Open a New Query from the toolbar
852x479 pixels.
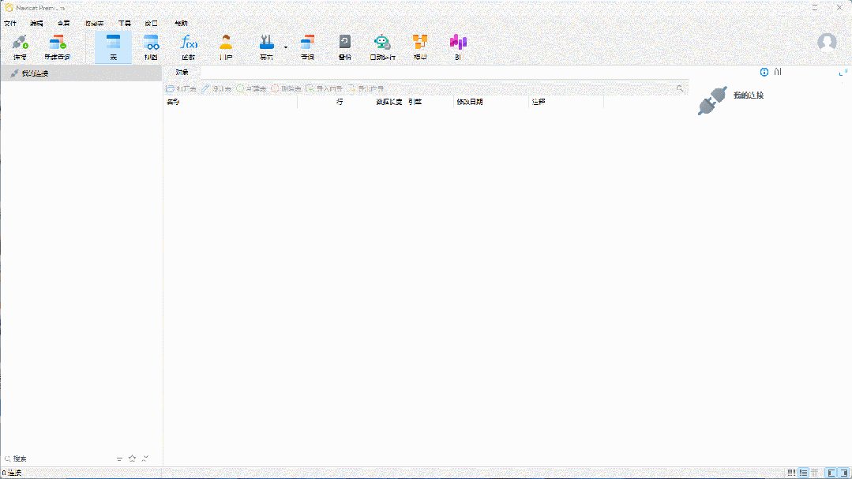[57, 47]
